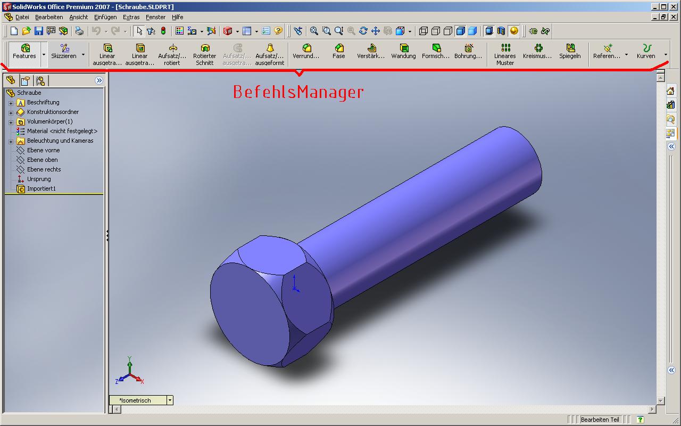Screen dimensions: 681x426
Task: Open the Fenster menu
Action: coord(155,17)
